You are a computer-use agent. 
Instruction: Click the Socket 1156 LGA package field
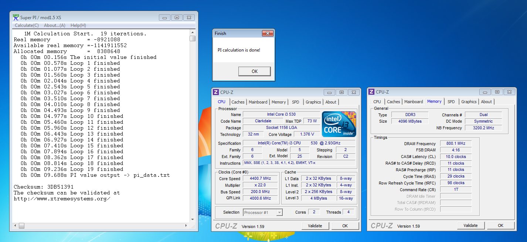click(281, 128)
